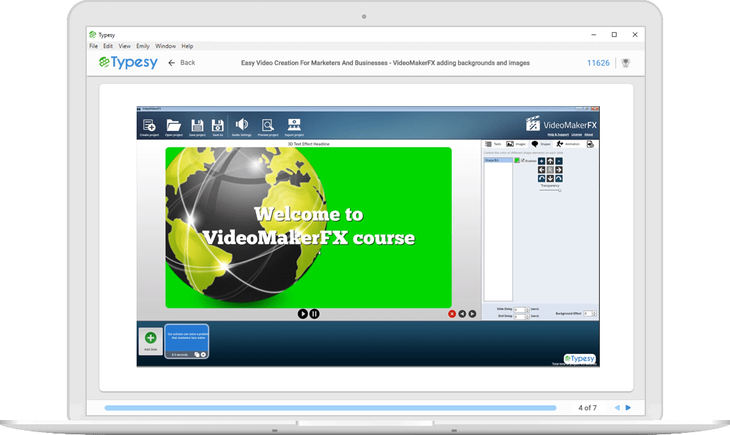This screenshot has width=730, height=435.
Task: Open the Edit menu
Action: (108, 46)
